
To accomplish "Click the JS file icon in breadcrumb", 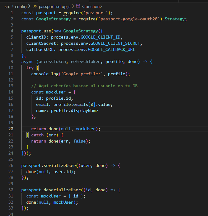I will pos(35,6).
